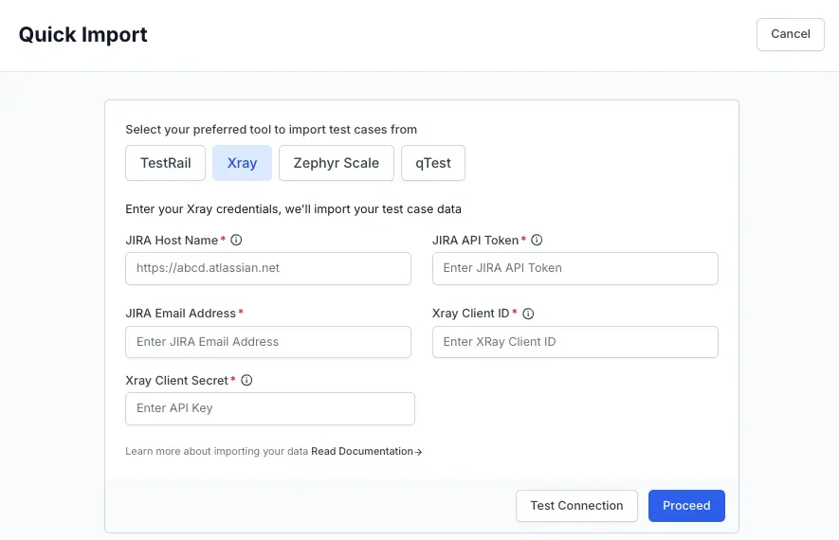Select the TestRail import tool
Screen dimensions: 839x540
point(166,163)
